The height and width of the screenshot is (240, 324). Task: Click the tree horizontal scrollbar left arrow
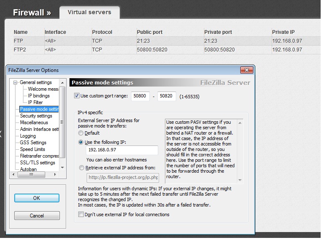tap(13, 175)
